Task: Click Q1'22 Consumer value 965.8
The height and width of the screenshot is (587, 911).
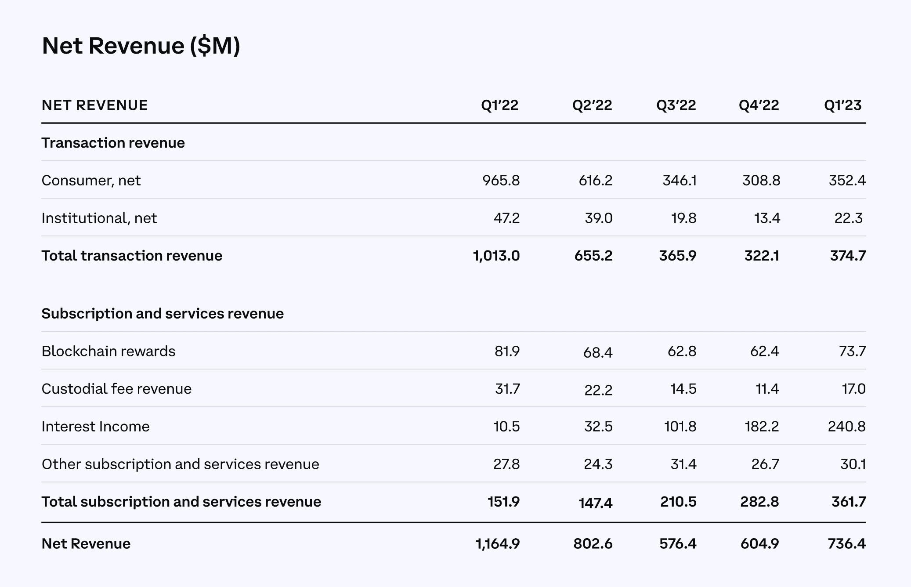Action: click(501, 181)
